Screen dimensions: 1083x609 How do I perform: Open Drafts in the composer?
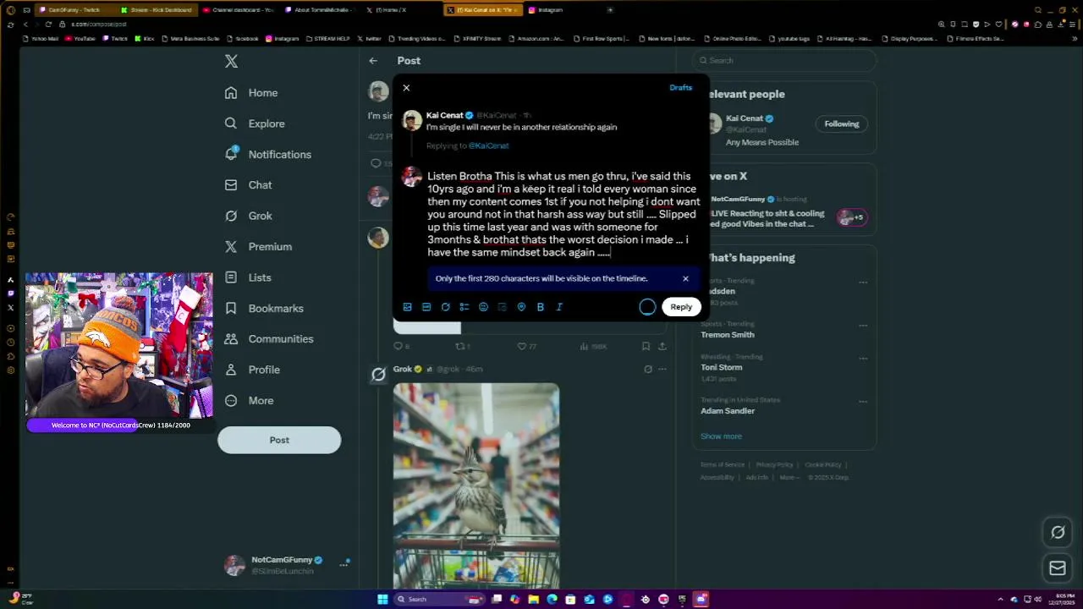[680, 88]
